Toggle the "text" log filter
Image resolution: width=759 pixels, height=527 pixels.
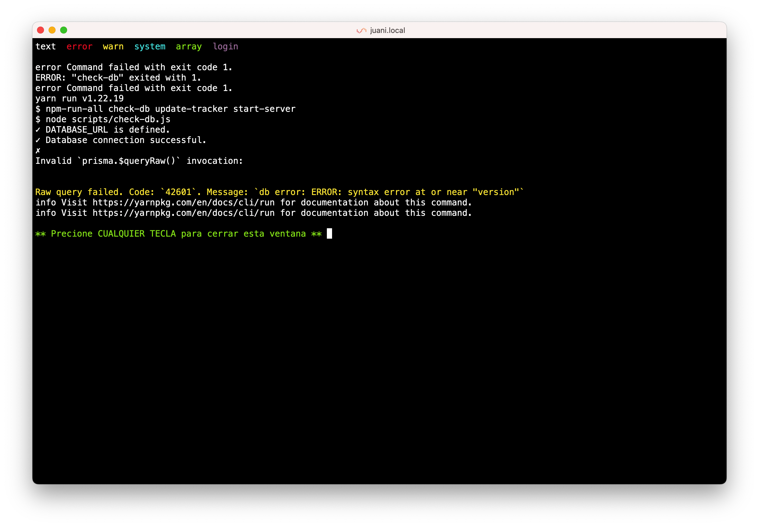click(x=46, y=47)
